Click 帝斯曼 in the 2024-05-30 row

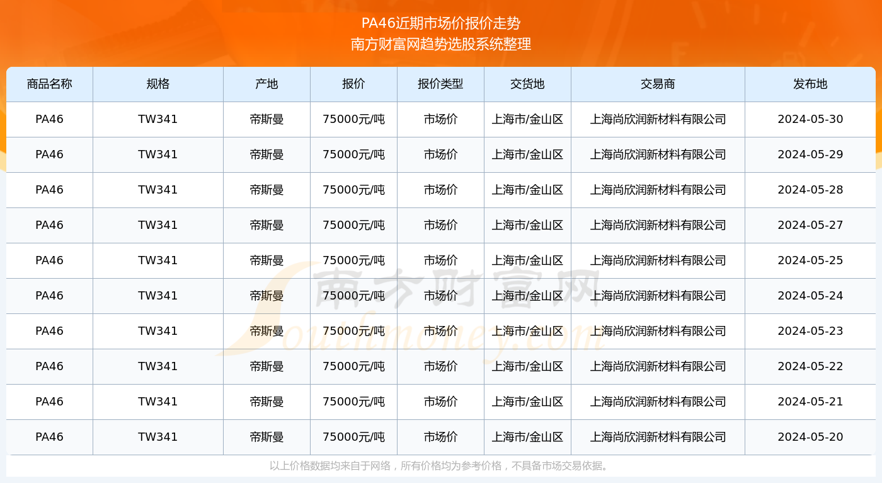click(267, 119)
